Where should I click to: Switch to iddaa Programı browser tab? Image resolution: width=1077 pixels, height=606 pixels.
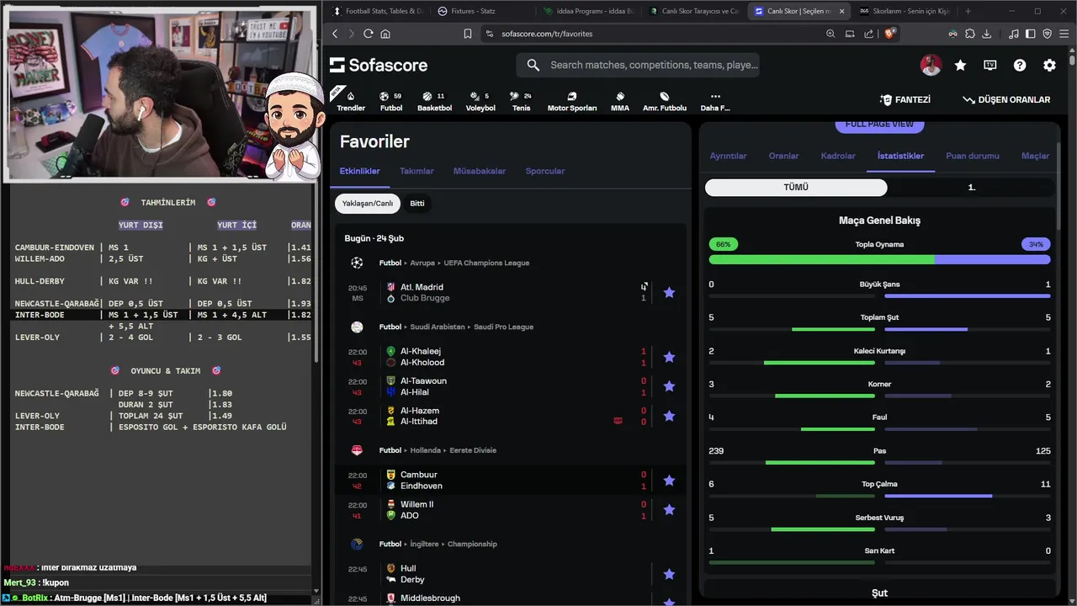click(587, 11)
